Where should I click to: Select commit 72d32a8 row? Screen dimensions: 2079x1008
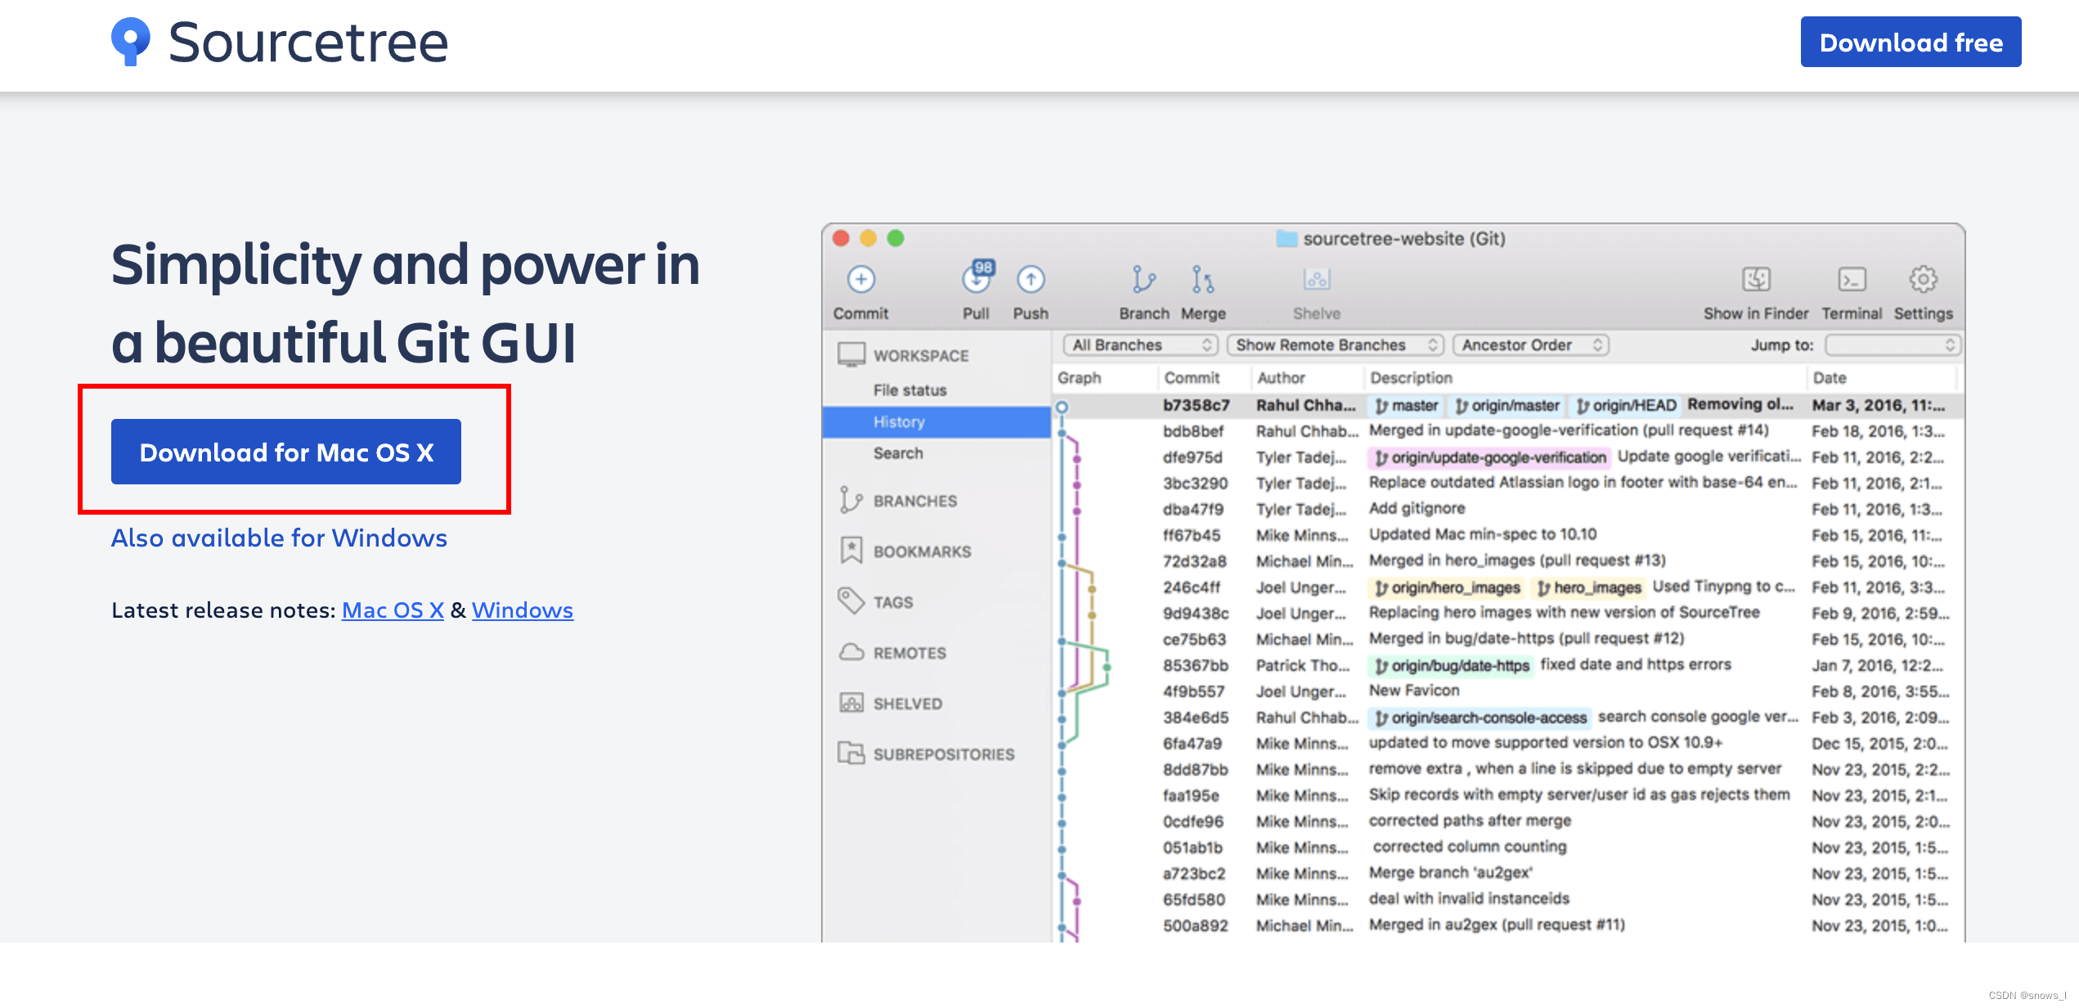pyautogui.click(x=1507, y=561)
